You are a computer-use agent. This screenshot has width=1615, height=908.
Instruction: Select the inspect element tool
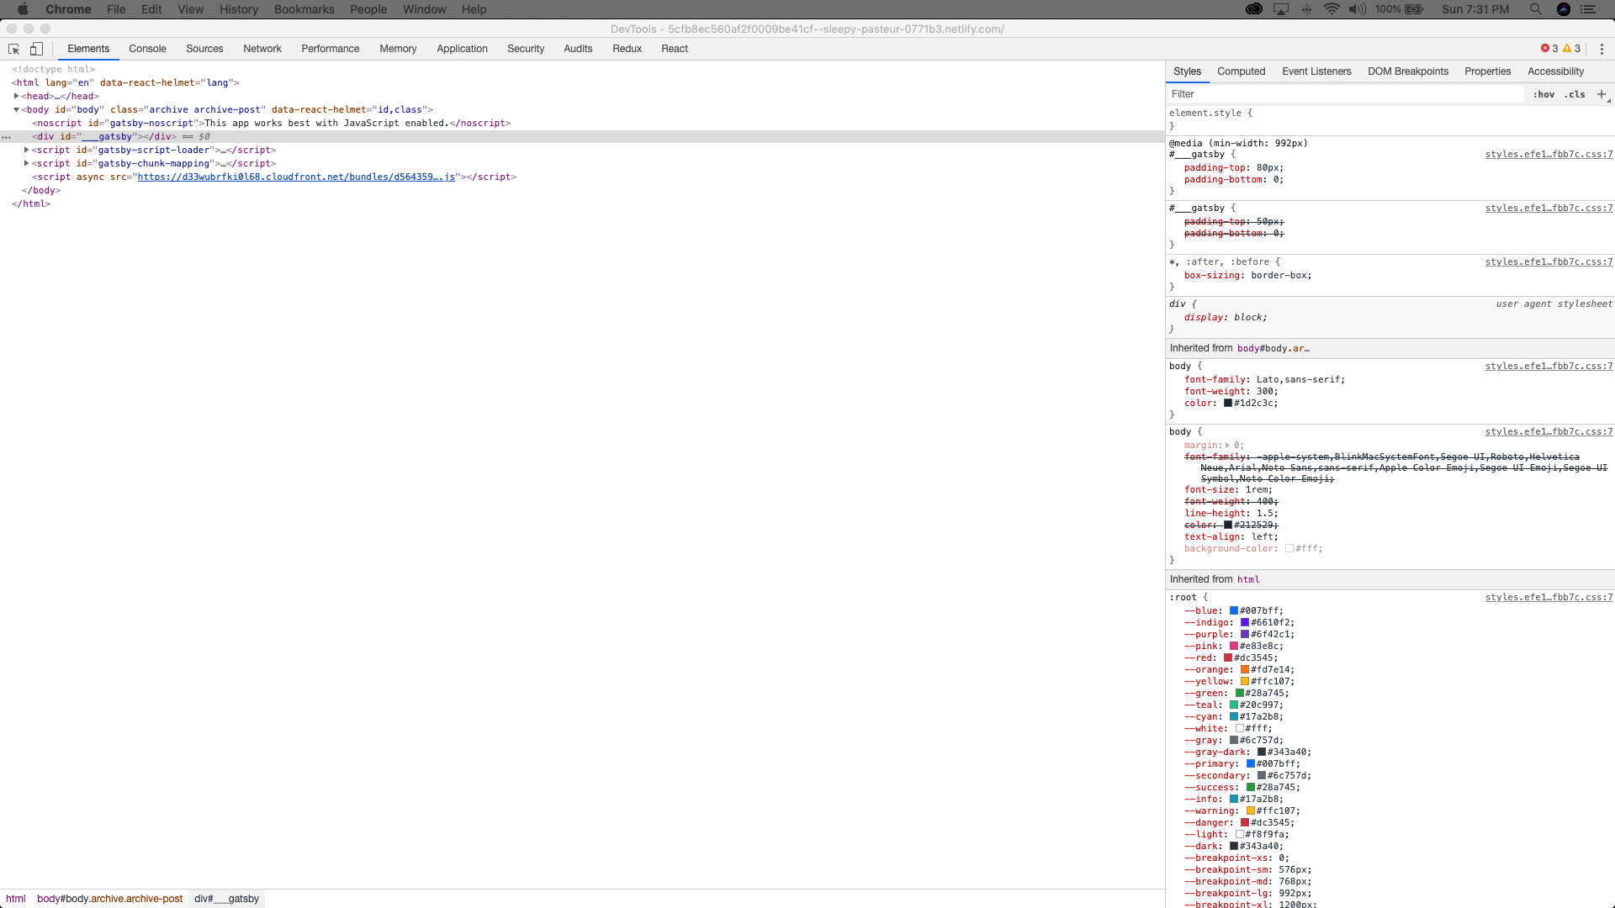pos(13,49)
